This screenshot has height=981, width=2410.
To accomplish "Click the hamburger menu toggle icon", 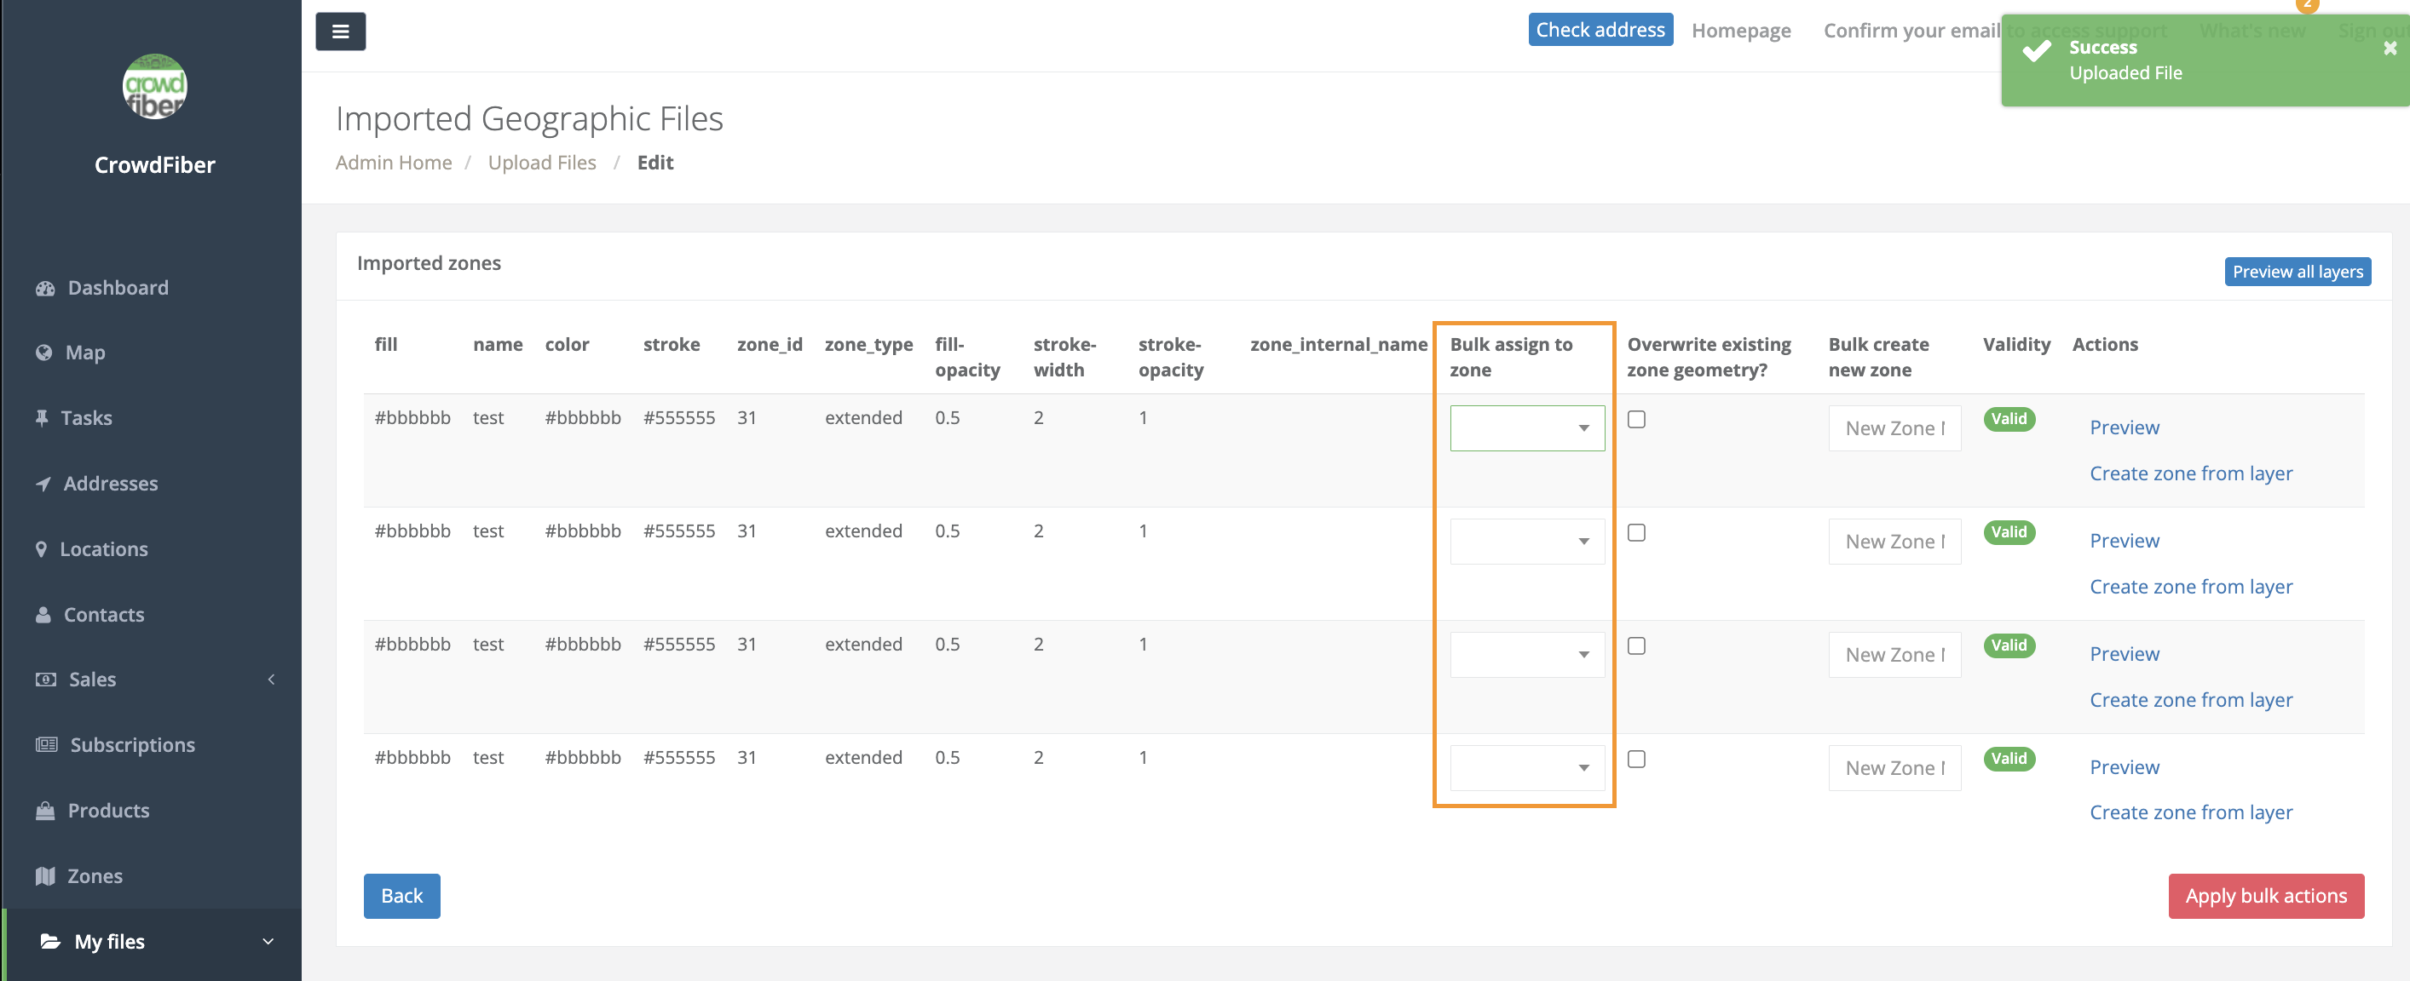I will coord(340,31).
